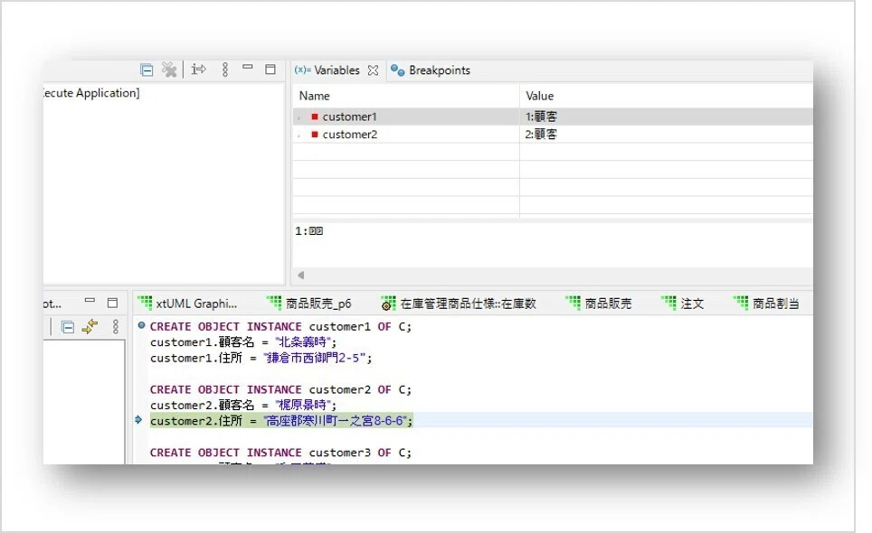
Task: Click the current instruction pointer arrow
Action: click(x=139, y=420)
